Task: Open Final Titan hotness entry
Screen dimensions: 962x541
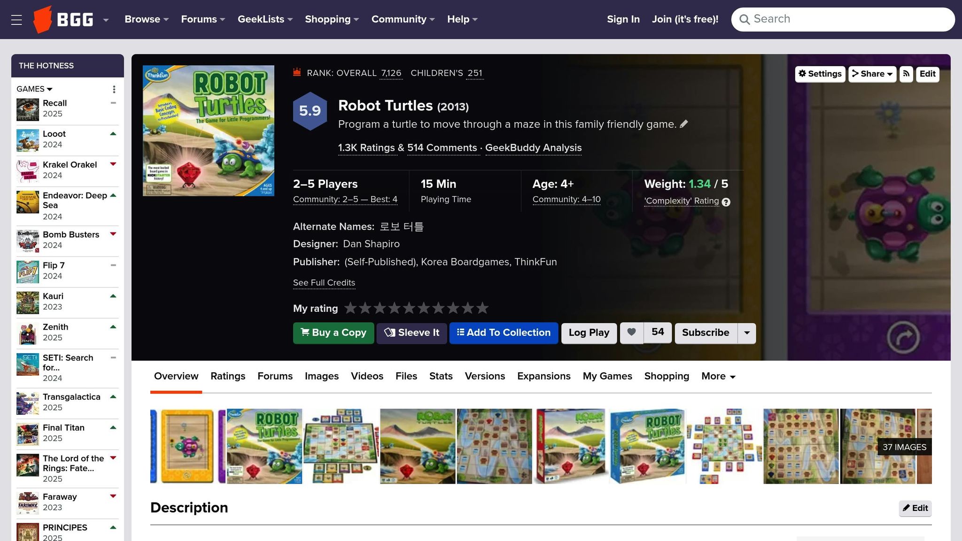Action: pos(63,427)
